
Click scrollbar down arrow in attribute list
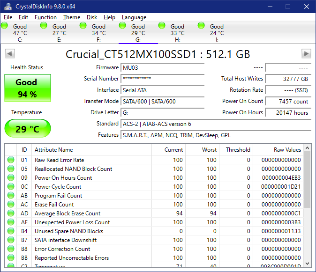[x=308, y=263]
